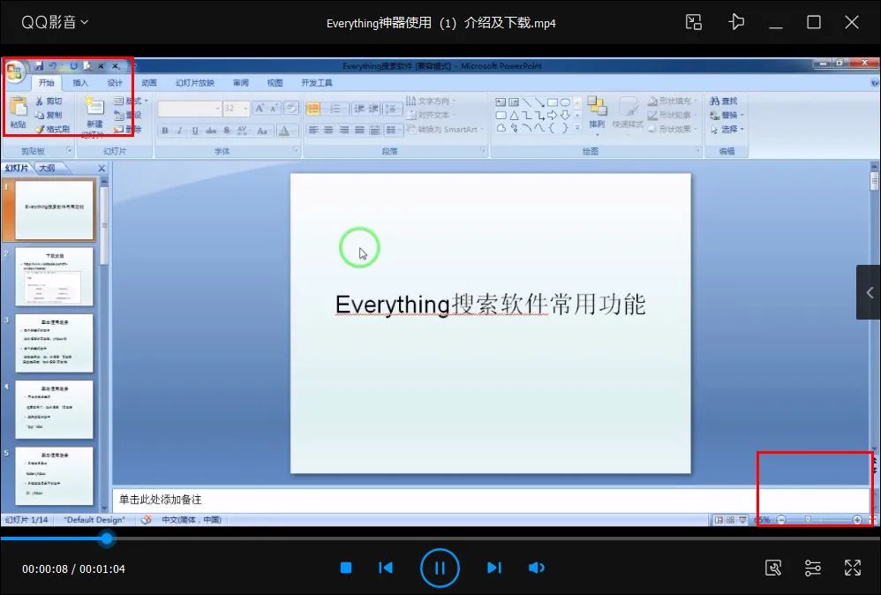Click the playback progress slider
Viewport: 881px width, 595px height.
[x=106, y=539]
